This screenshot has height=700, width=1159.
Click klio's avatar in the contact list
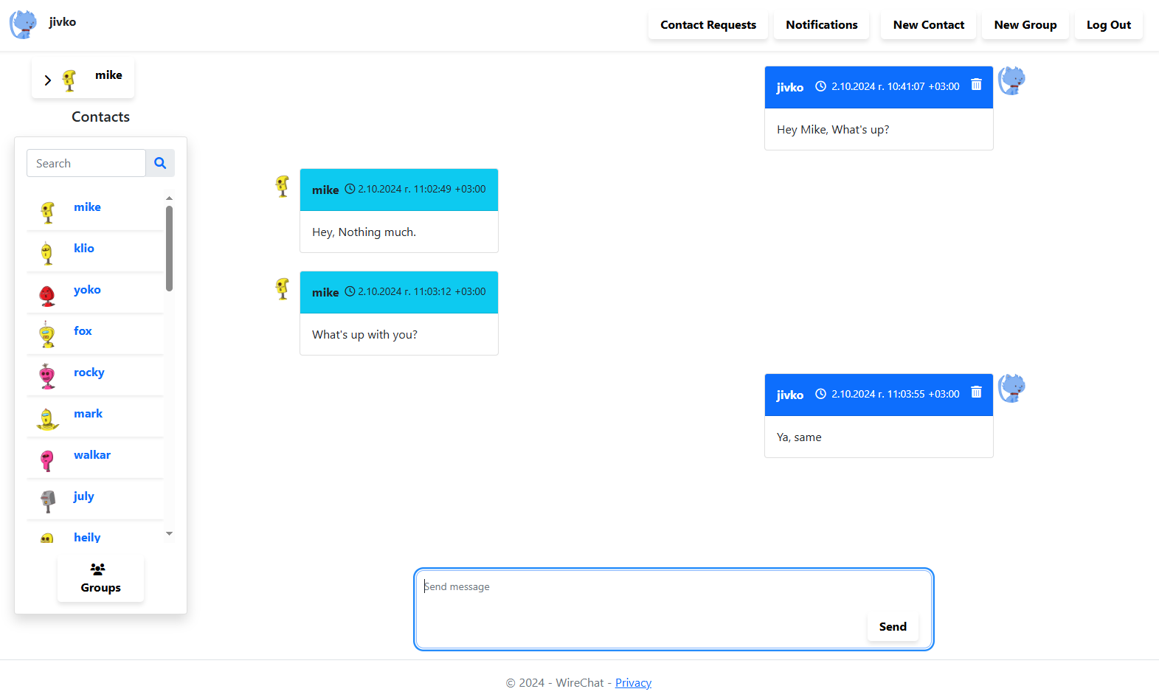pos(47,254)
